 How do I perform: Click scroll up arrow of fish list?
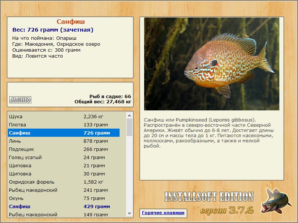click(x=129, y=116)
